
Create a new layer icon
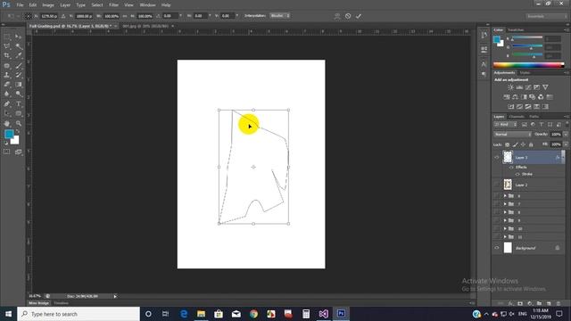click(549, 303)
